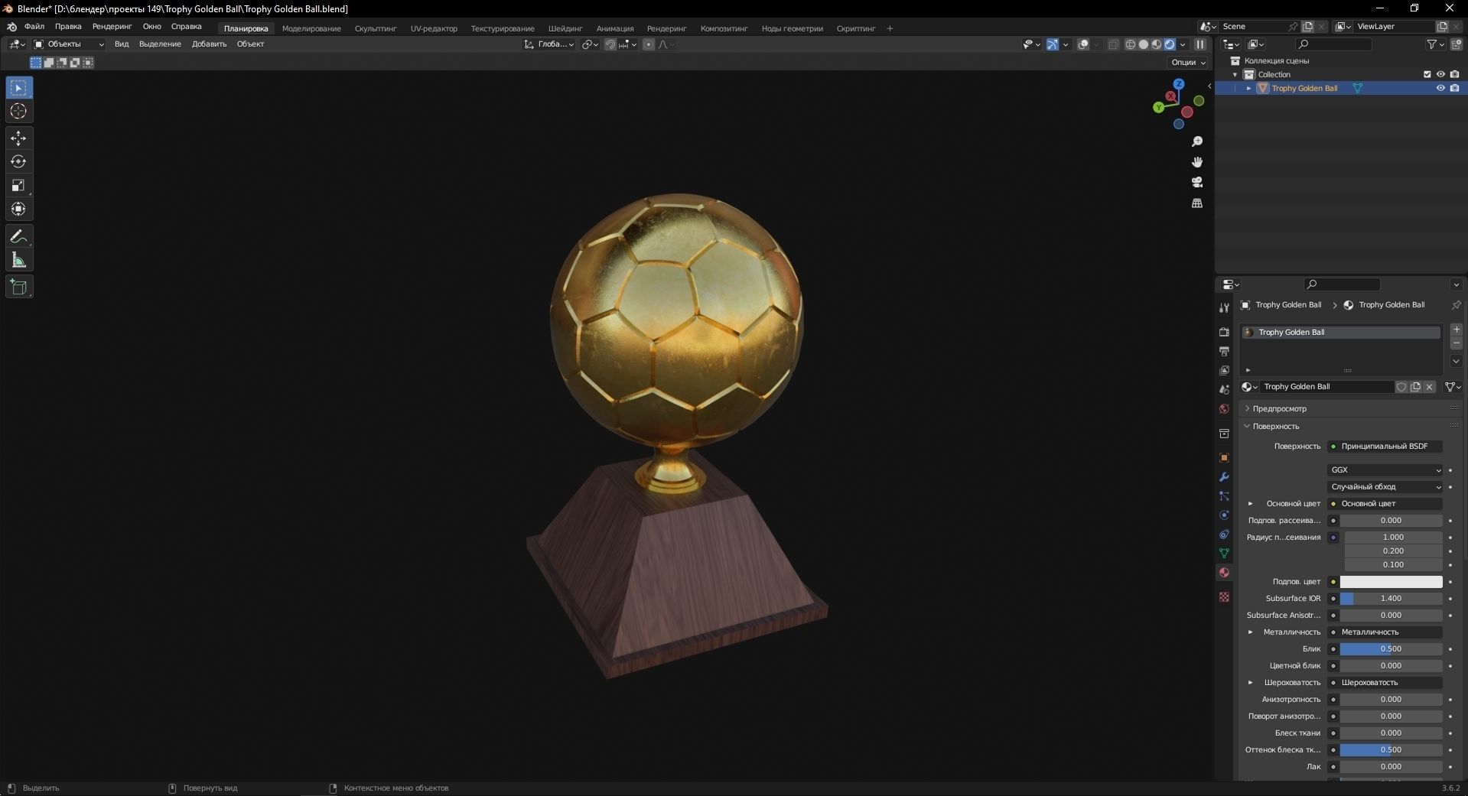Open the Добавить viewport menu
Screen dimensions: 1468x796
pyautogui.click(x=209, y=44)
